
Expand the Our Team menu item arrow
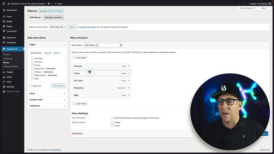coord(128,81)
